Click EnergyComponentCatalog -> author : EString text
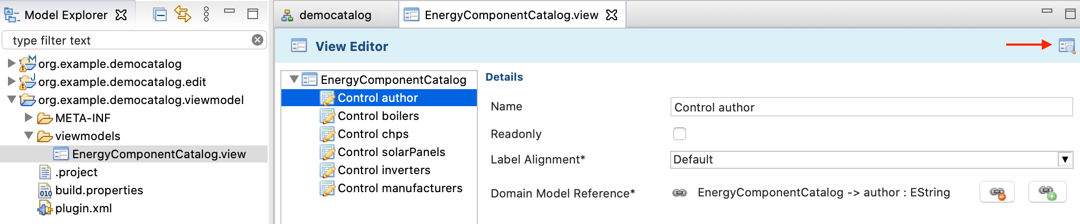Viewport: 1080px width, 224px height. [x=824, y=192]
